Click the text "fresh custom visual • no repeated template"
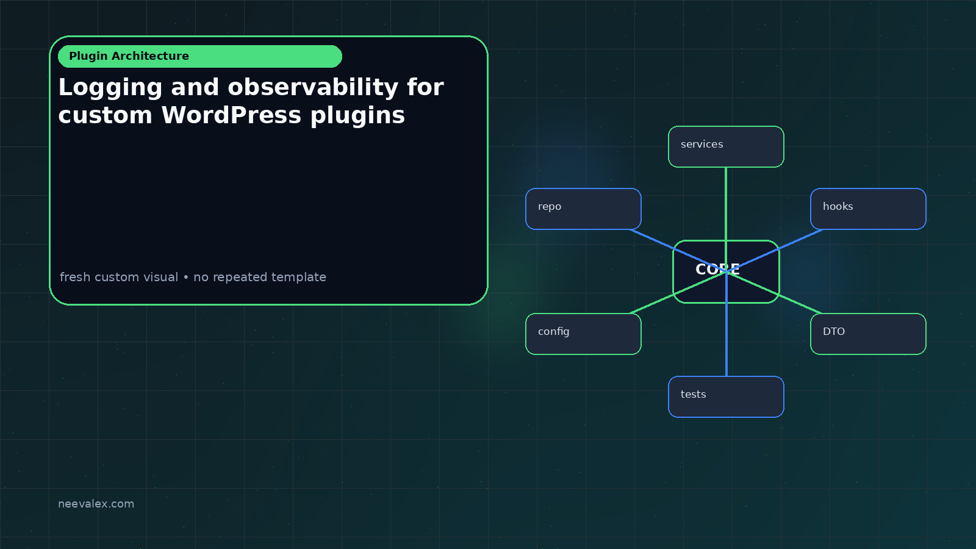 (x=193, y=277)
